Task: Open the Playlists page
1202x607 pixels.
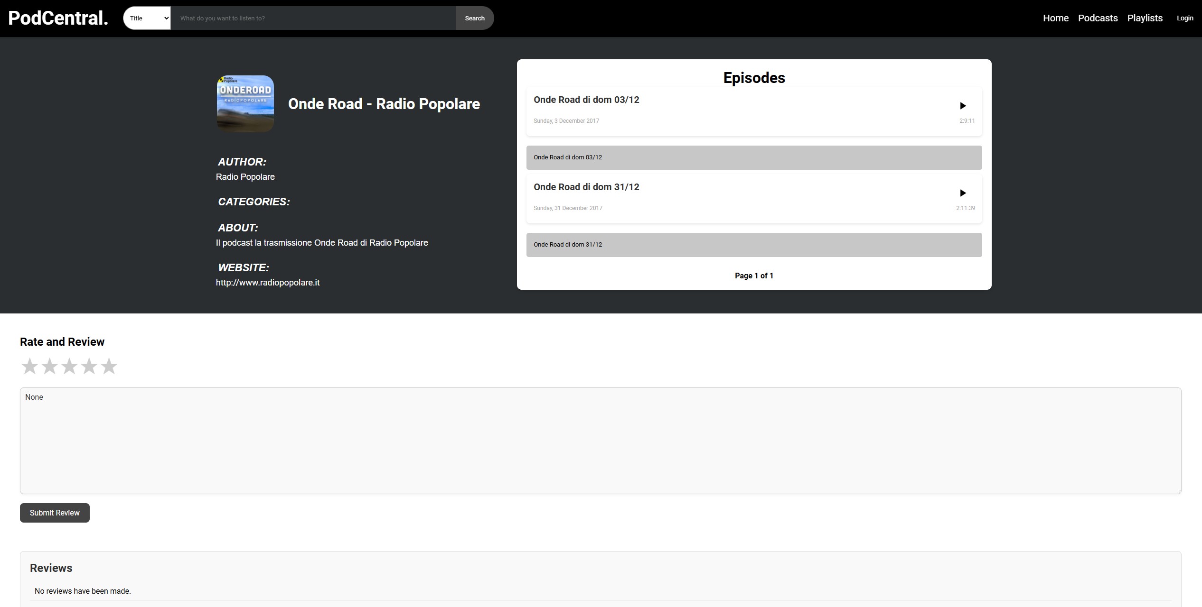Action: tap(1145, 18)
